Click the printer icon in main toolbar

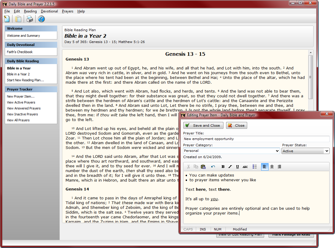tap(30, 19)
